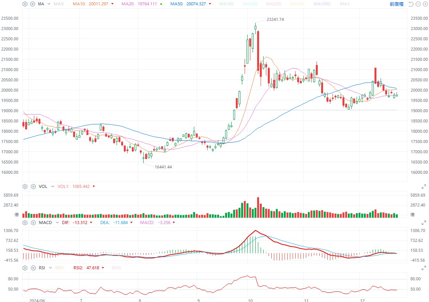Viewport: 429px width, 302px height.
Task: Remove the MA indicator with X icon
Action: (x=32, y=4)
